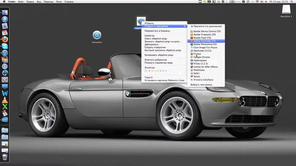Image resolution: width=296 pixels, height=166 pixels.
Task: Open with Dashcode (3.0.2)
Action: coord(206,51)
